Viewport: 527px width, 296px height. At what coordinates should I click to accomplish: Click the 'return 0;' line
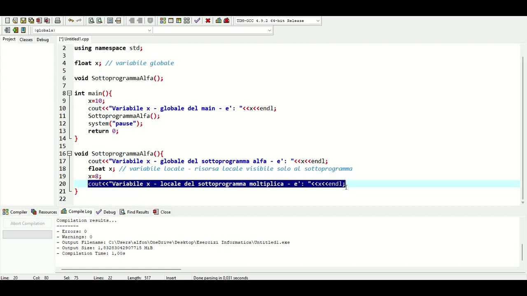pos(103,131)
